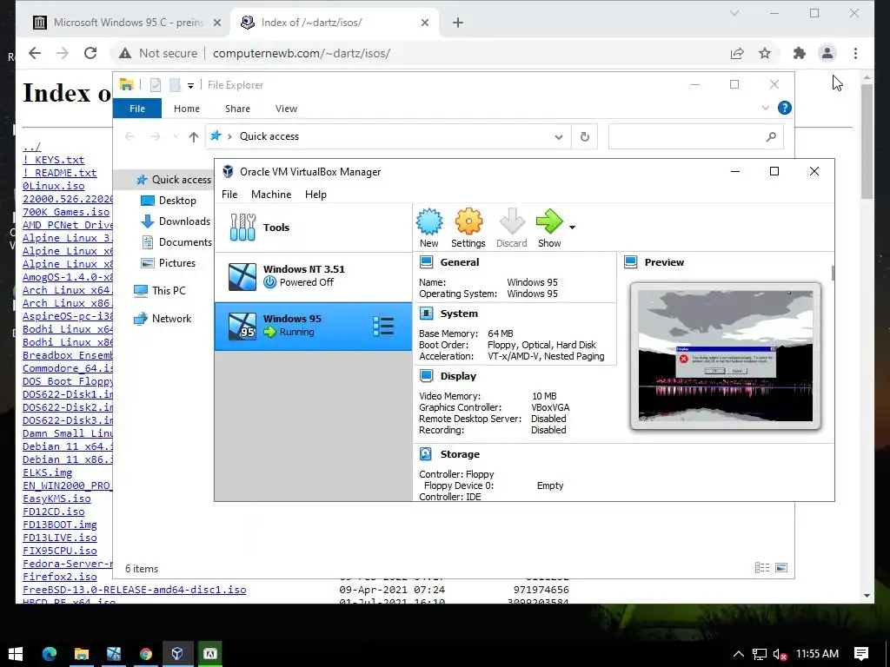
Task: Select Documents in the navigation pane
Action: tap(176, 242)
